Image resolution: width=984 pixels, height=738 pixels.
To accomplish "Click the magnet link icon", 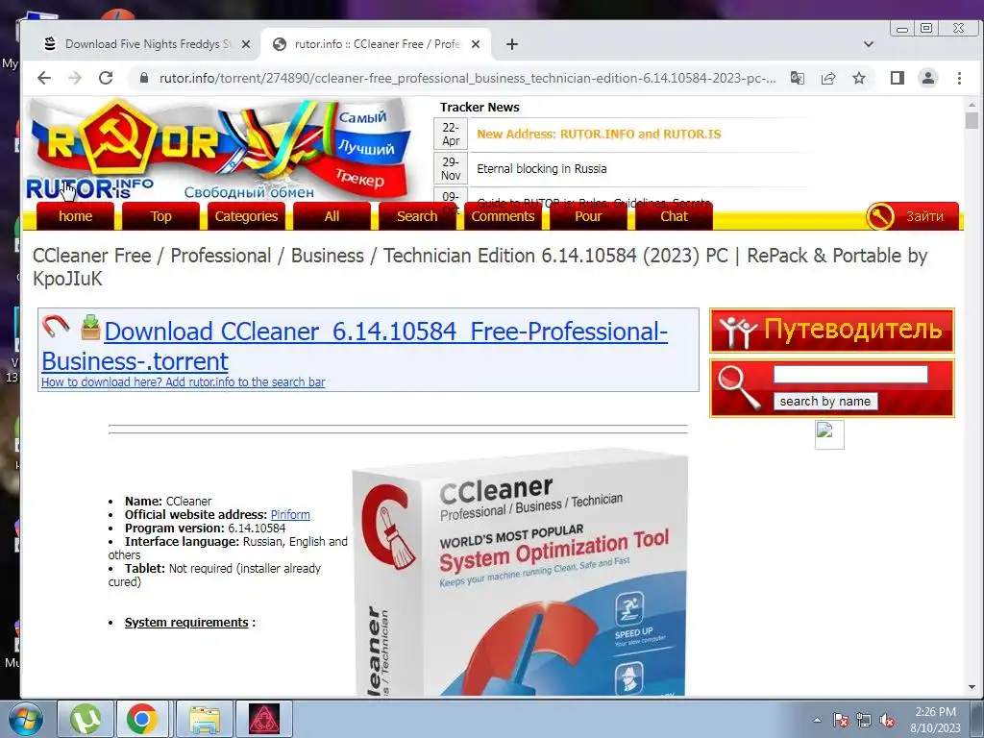I will 55,327.
